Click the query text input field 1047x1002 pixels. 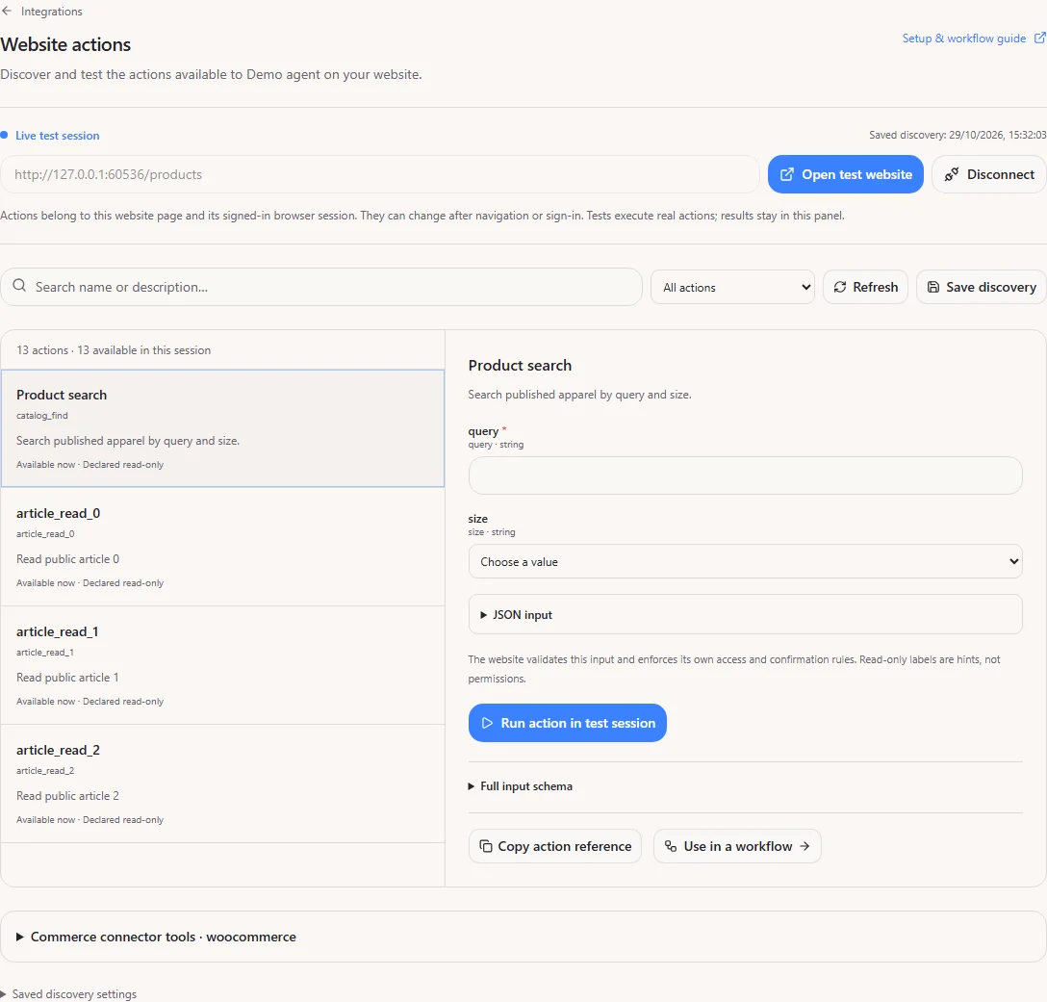(745, 475)
